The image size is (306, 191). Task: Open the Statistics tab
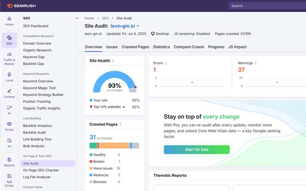pos(161,47)
